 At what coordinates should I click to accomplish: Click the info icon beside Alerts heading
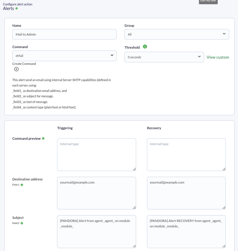[17, 9]
